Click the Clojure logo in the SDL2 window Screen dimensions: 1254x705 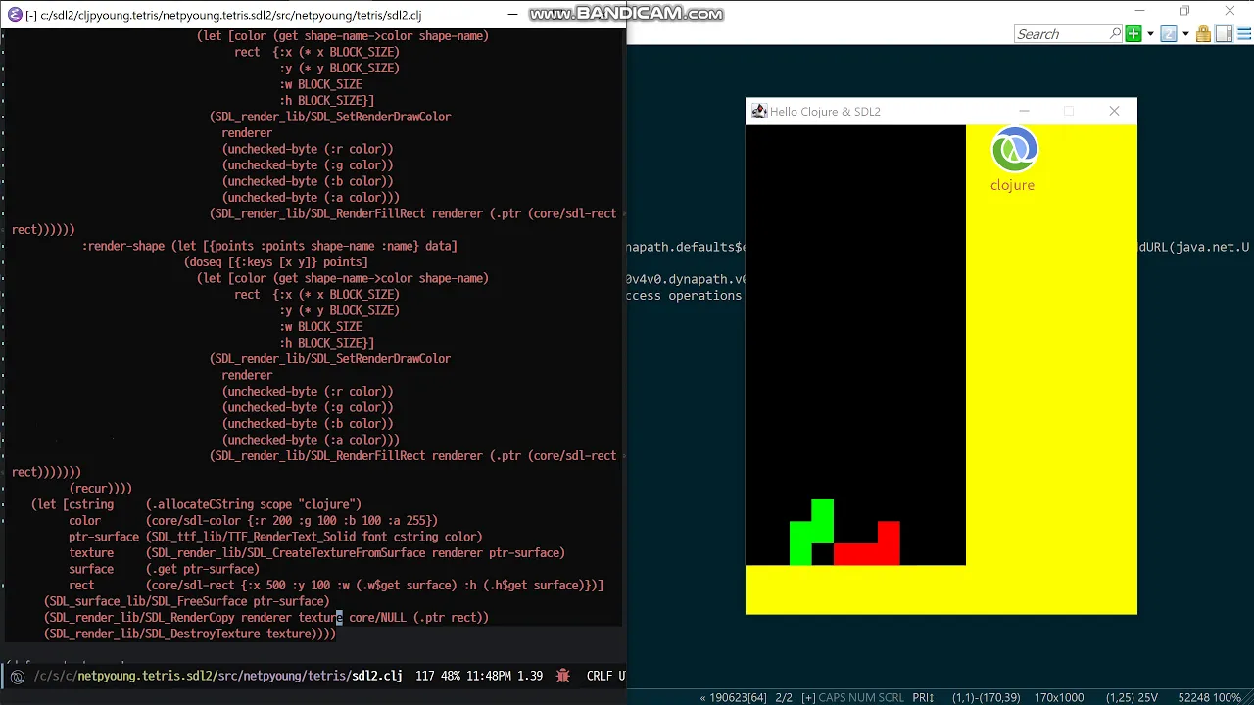point(1014,150)
